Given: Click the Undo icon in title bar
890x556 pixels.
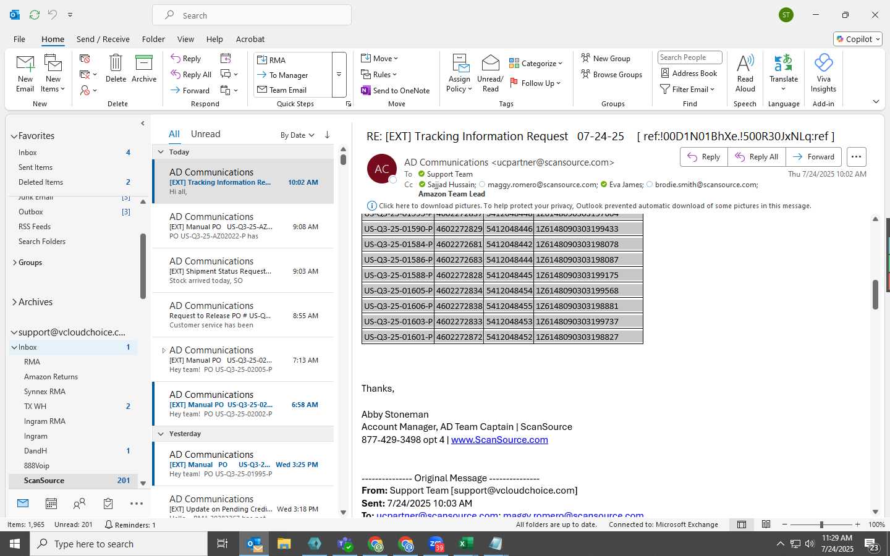Looking at the screenshot, I should [53, 15].
